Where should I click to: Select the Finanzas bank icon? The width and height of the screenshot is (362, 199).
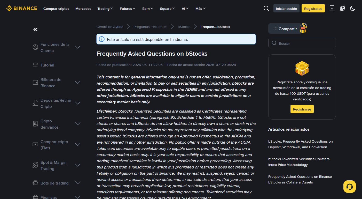pos(35,197)
